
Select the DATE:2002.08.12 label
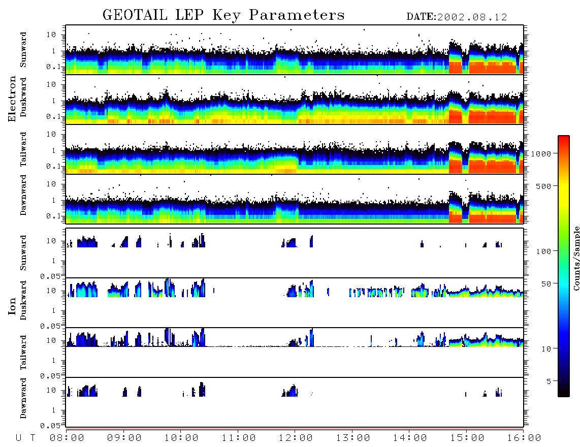(457, 17)
